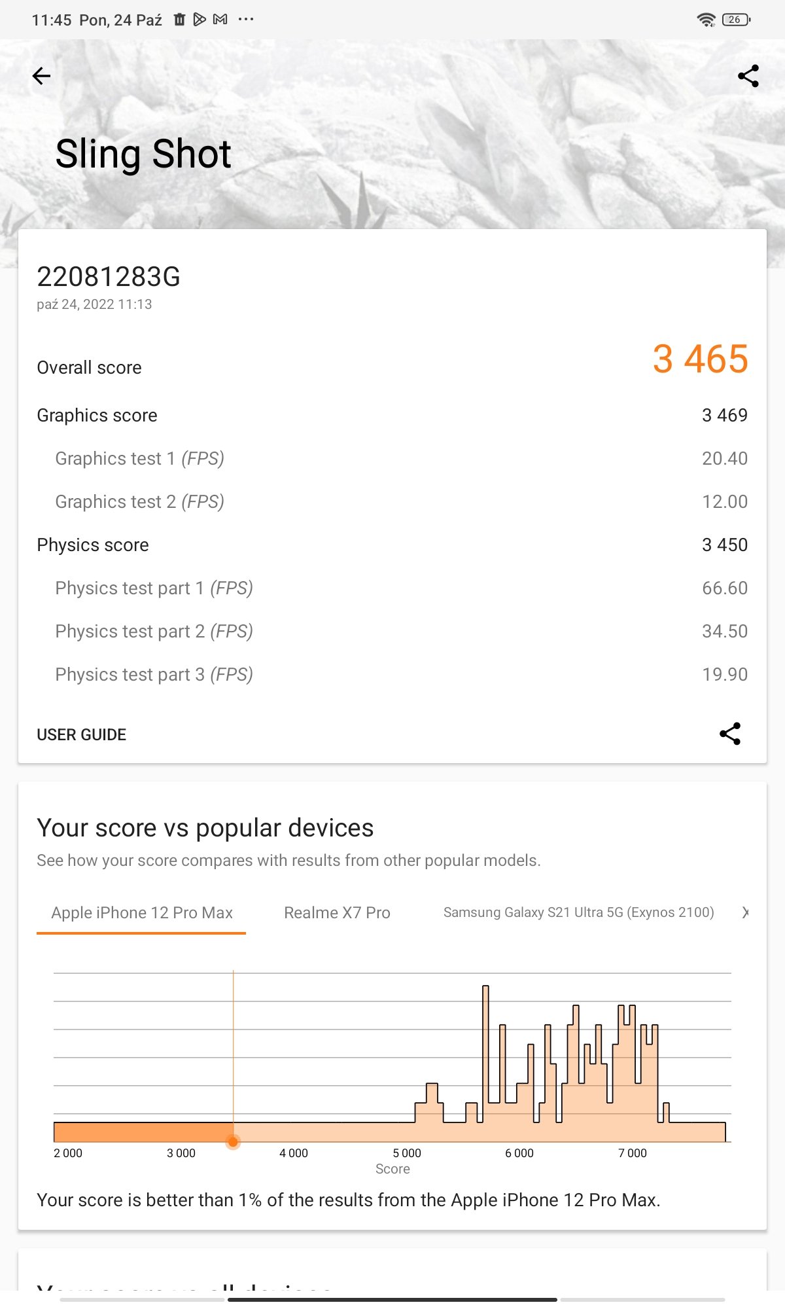Tap the orange score marker on chart
785x1309 pixels.
(233, 1142)
